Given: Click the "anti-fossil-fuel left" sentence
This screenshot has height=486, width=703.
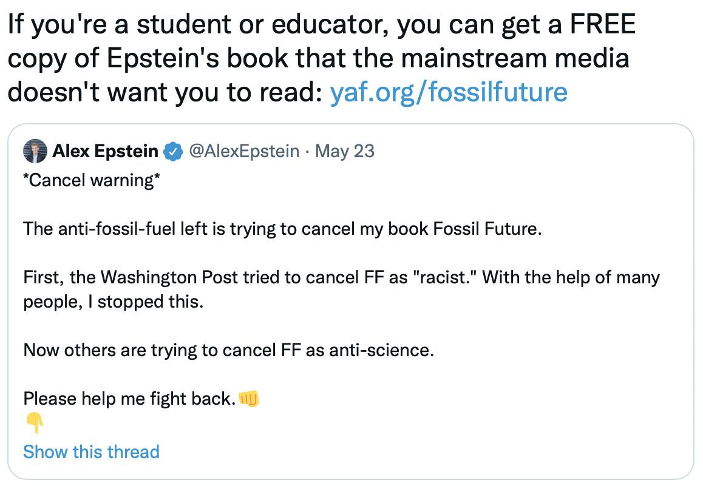Looking at the screenshot, I should (x=280, y=230).
